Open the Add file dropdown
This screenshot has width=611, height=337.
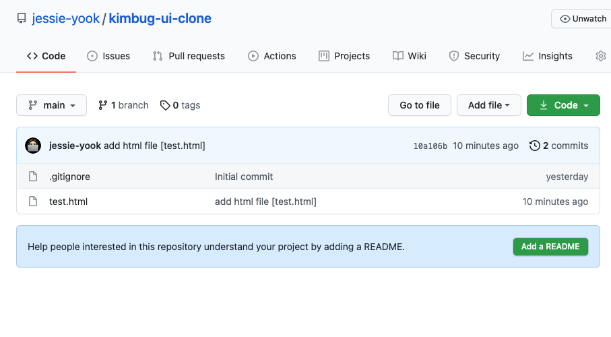pos(488,105)
